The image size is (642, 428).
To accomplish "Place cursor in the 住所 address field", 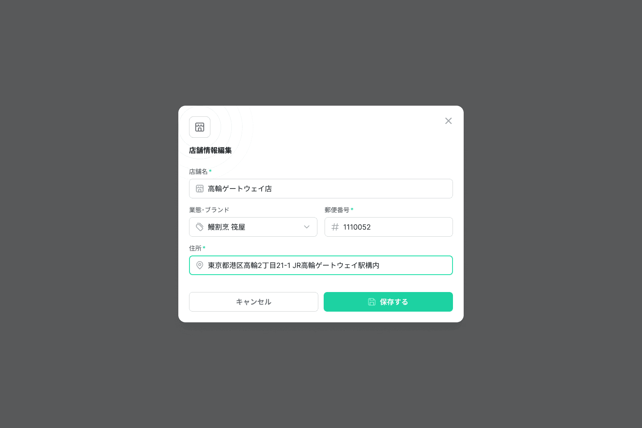I will pos(321,265).
